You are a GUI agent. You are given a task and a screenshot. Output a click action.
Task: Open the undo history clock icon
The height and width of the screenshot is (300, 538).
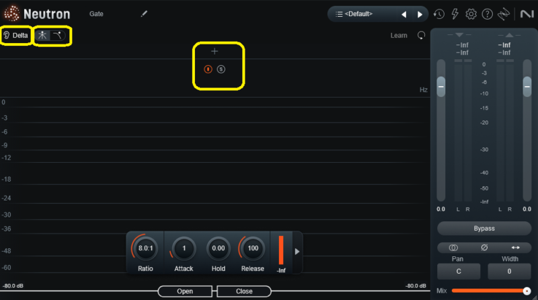tap(439, 13)
